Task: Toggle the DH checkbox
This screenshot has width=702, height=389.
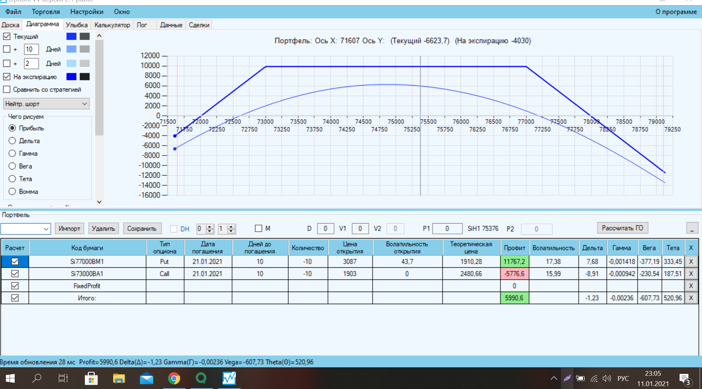Action: (x=174, y=229)
